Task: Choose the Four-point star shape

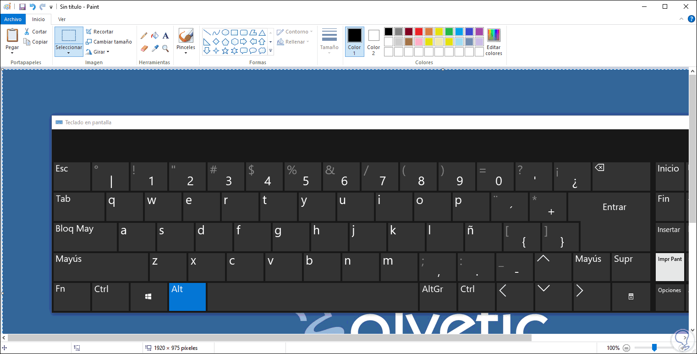Action: tap(216, 51)
